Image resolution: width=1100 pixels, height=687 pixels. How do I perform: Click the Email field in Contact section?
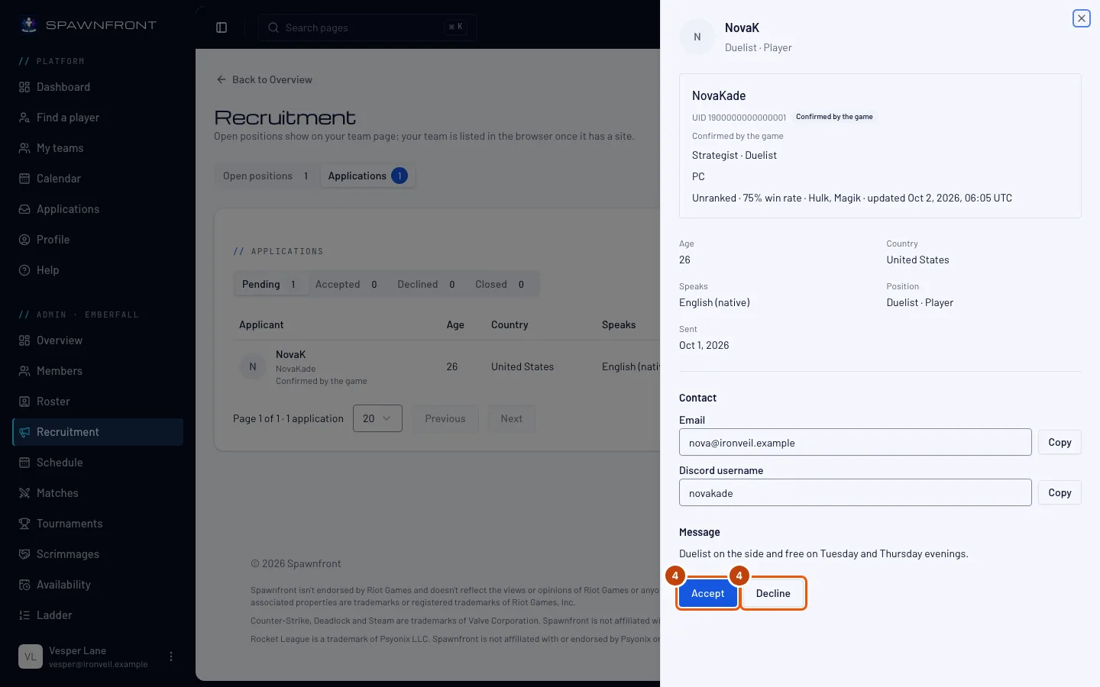point(855,442)
